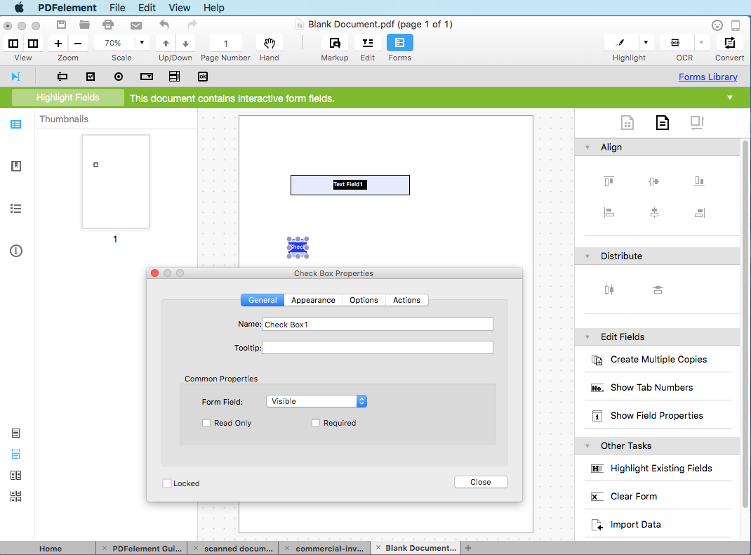
Task: Open the 70% scale dropdown arrow
Action: 142,43
